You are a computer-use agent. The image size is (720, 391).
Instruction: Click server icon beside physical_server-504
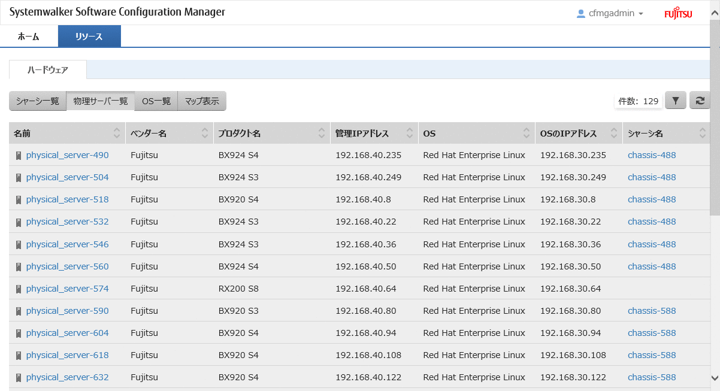point(19,178)
